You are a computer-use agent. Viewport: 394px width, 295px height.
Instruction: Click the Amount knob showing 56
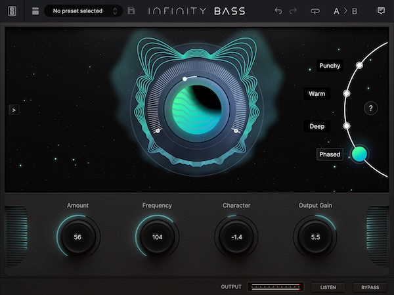(x=78, y=237)
